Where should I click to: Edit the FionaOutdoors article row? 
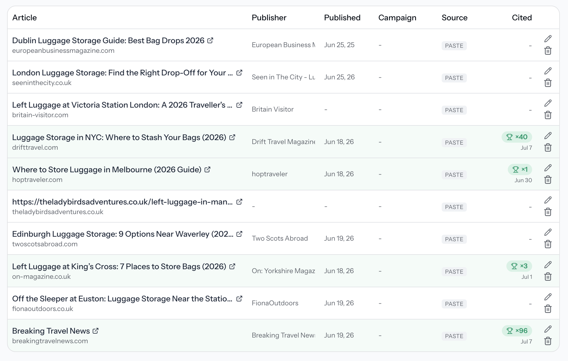tap(548, 297)
